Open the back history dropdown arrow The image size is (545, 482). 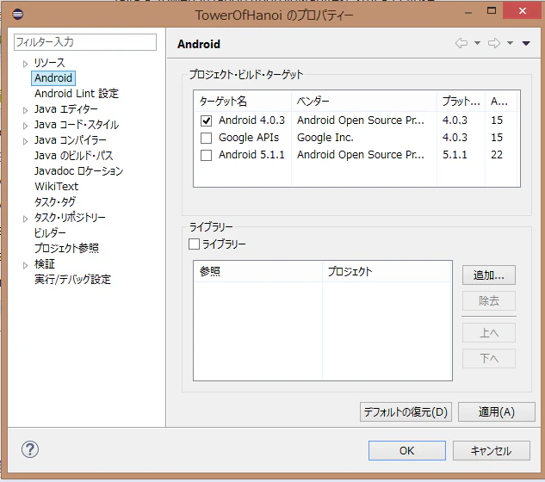(x=477, y=43)
